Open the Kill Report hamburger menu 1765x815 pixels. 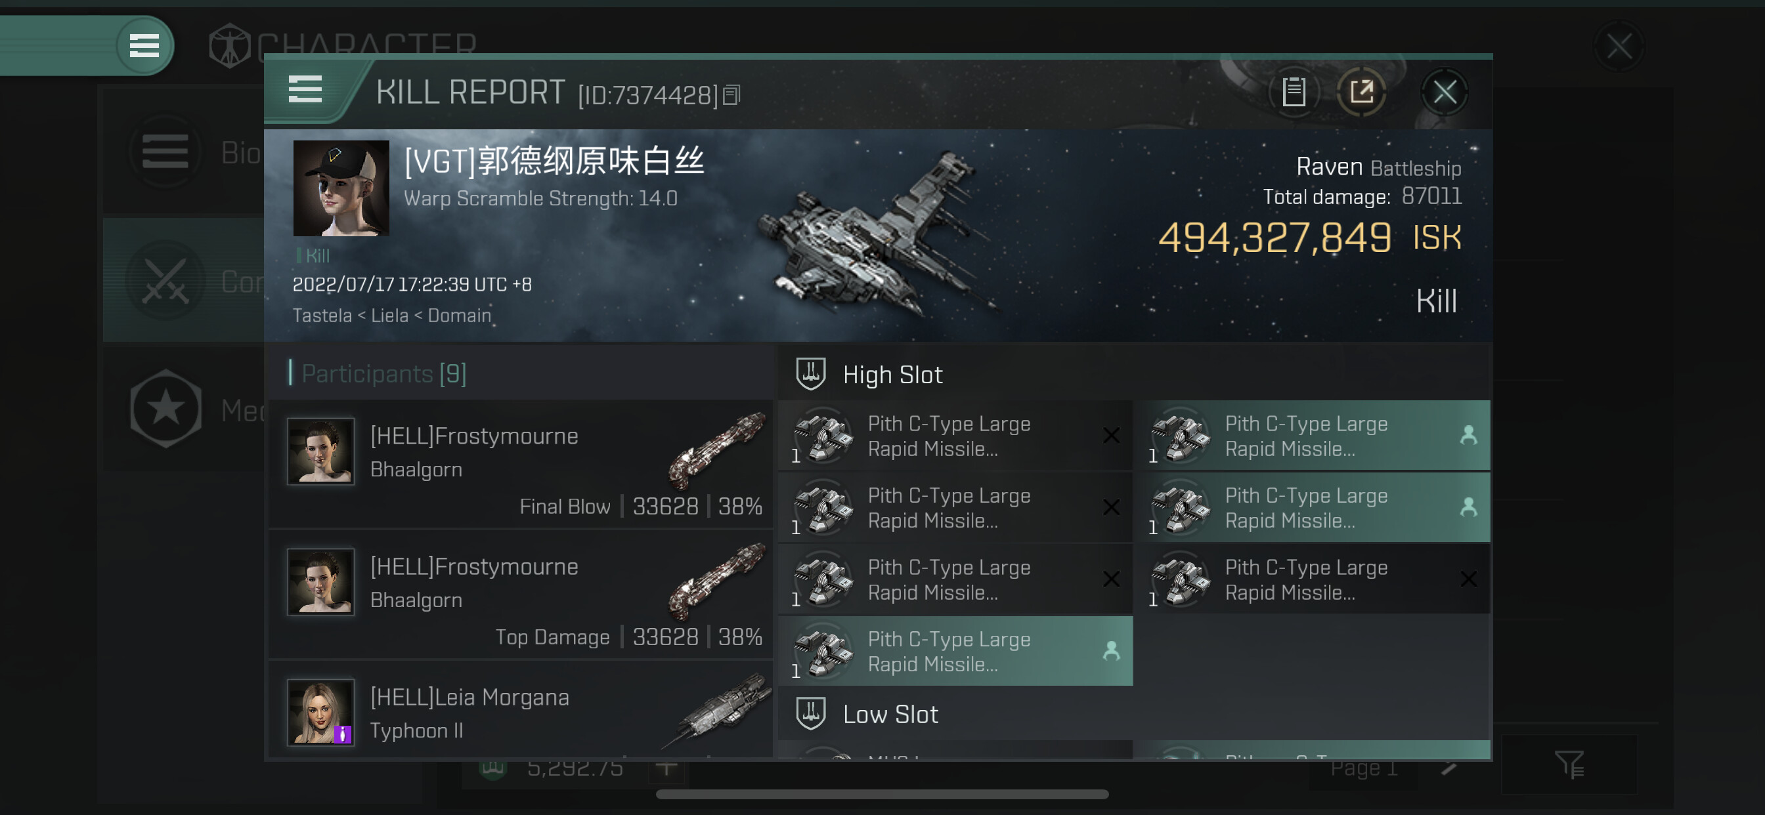305,90
